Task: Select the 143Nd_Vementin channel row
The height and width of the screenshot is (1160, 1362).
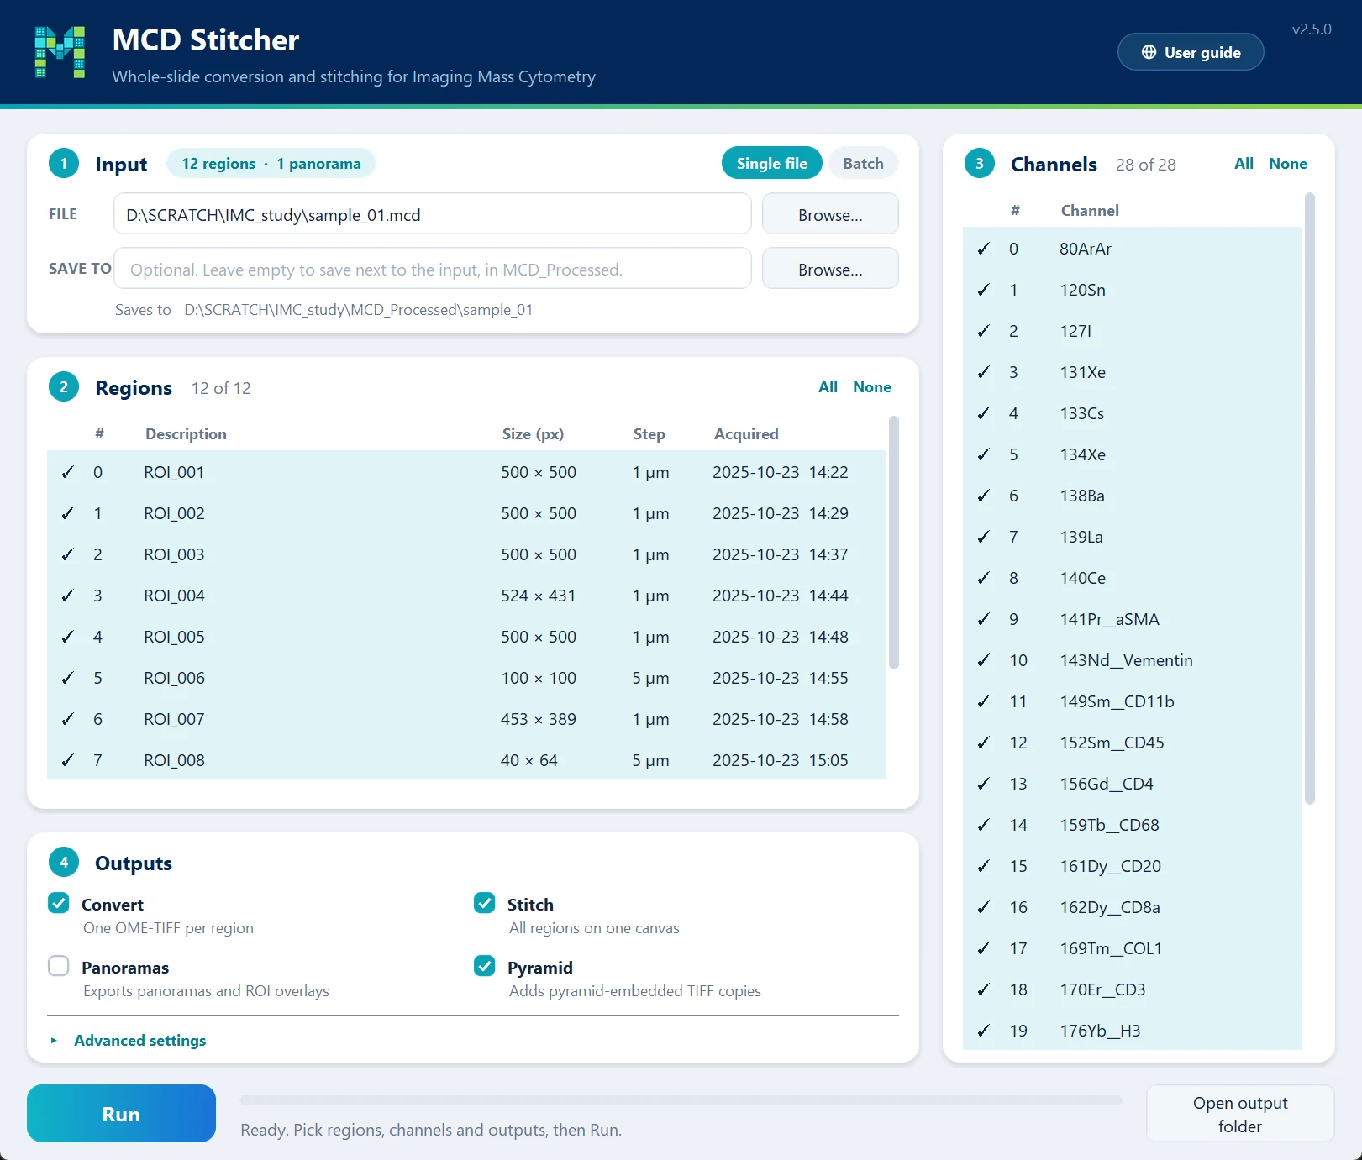Action: point(1132,660)
